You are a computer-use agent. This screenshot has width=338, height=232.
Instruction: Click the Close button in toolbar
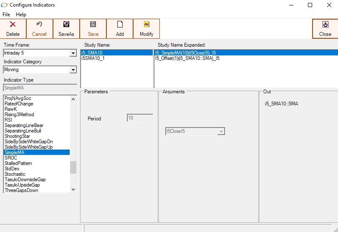click(x=325, y=25)
